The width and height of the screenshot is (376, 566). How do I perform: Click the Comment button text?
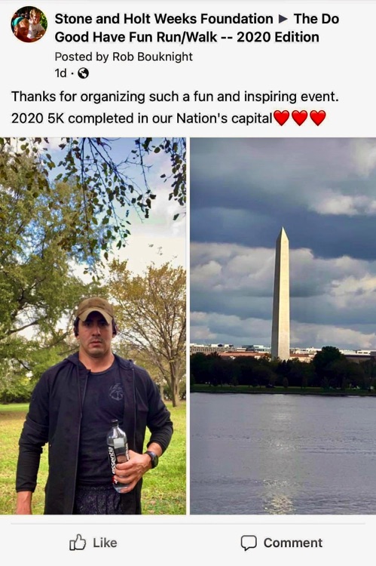pyautogui.click(x=293, y=543)
